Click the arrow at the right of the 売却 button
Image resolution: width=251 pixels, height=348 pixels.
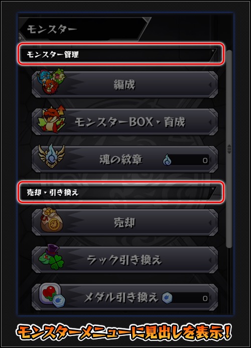tap(210, 223)
